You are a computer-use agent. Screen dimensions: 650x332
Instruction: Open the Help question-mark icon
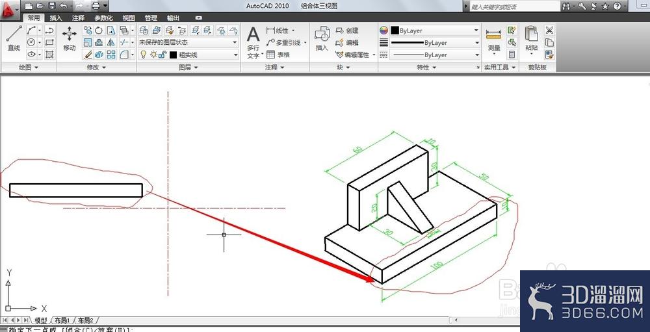[617, 6]
